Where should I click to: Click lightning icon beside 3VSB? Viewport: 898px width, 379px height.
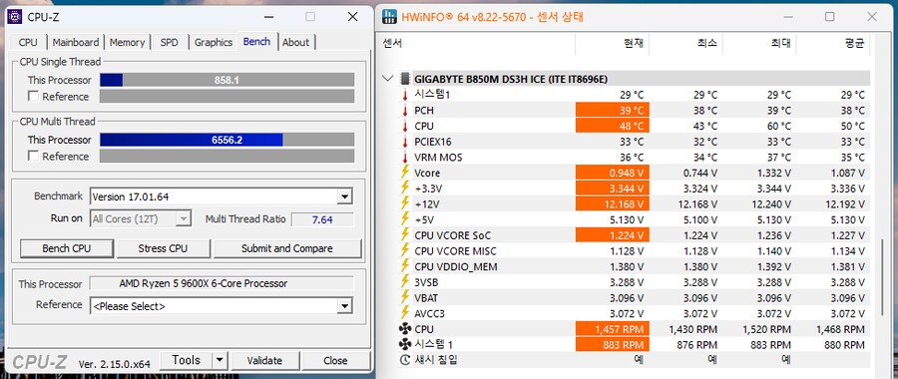[405, 281]
